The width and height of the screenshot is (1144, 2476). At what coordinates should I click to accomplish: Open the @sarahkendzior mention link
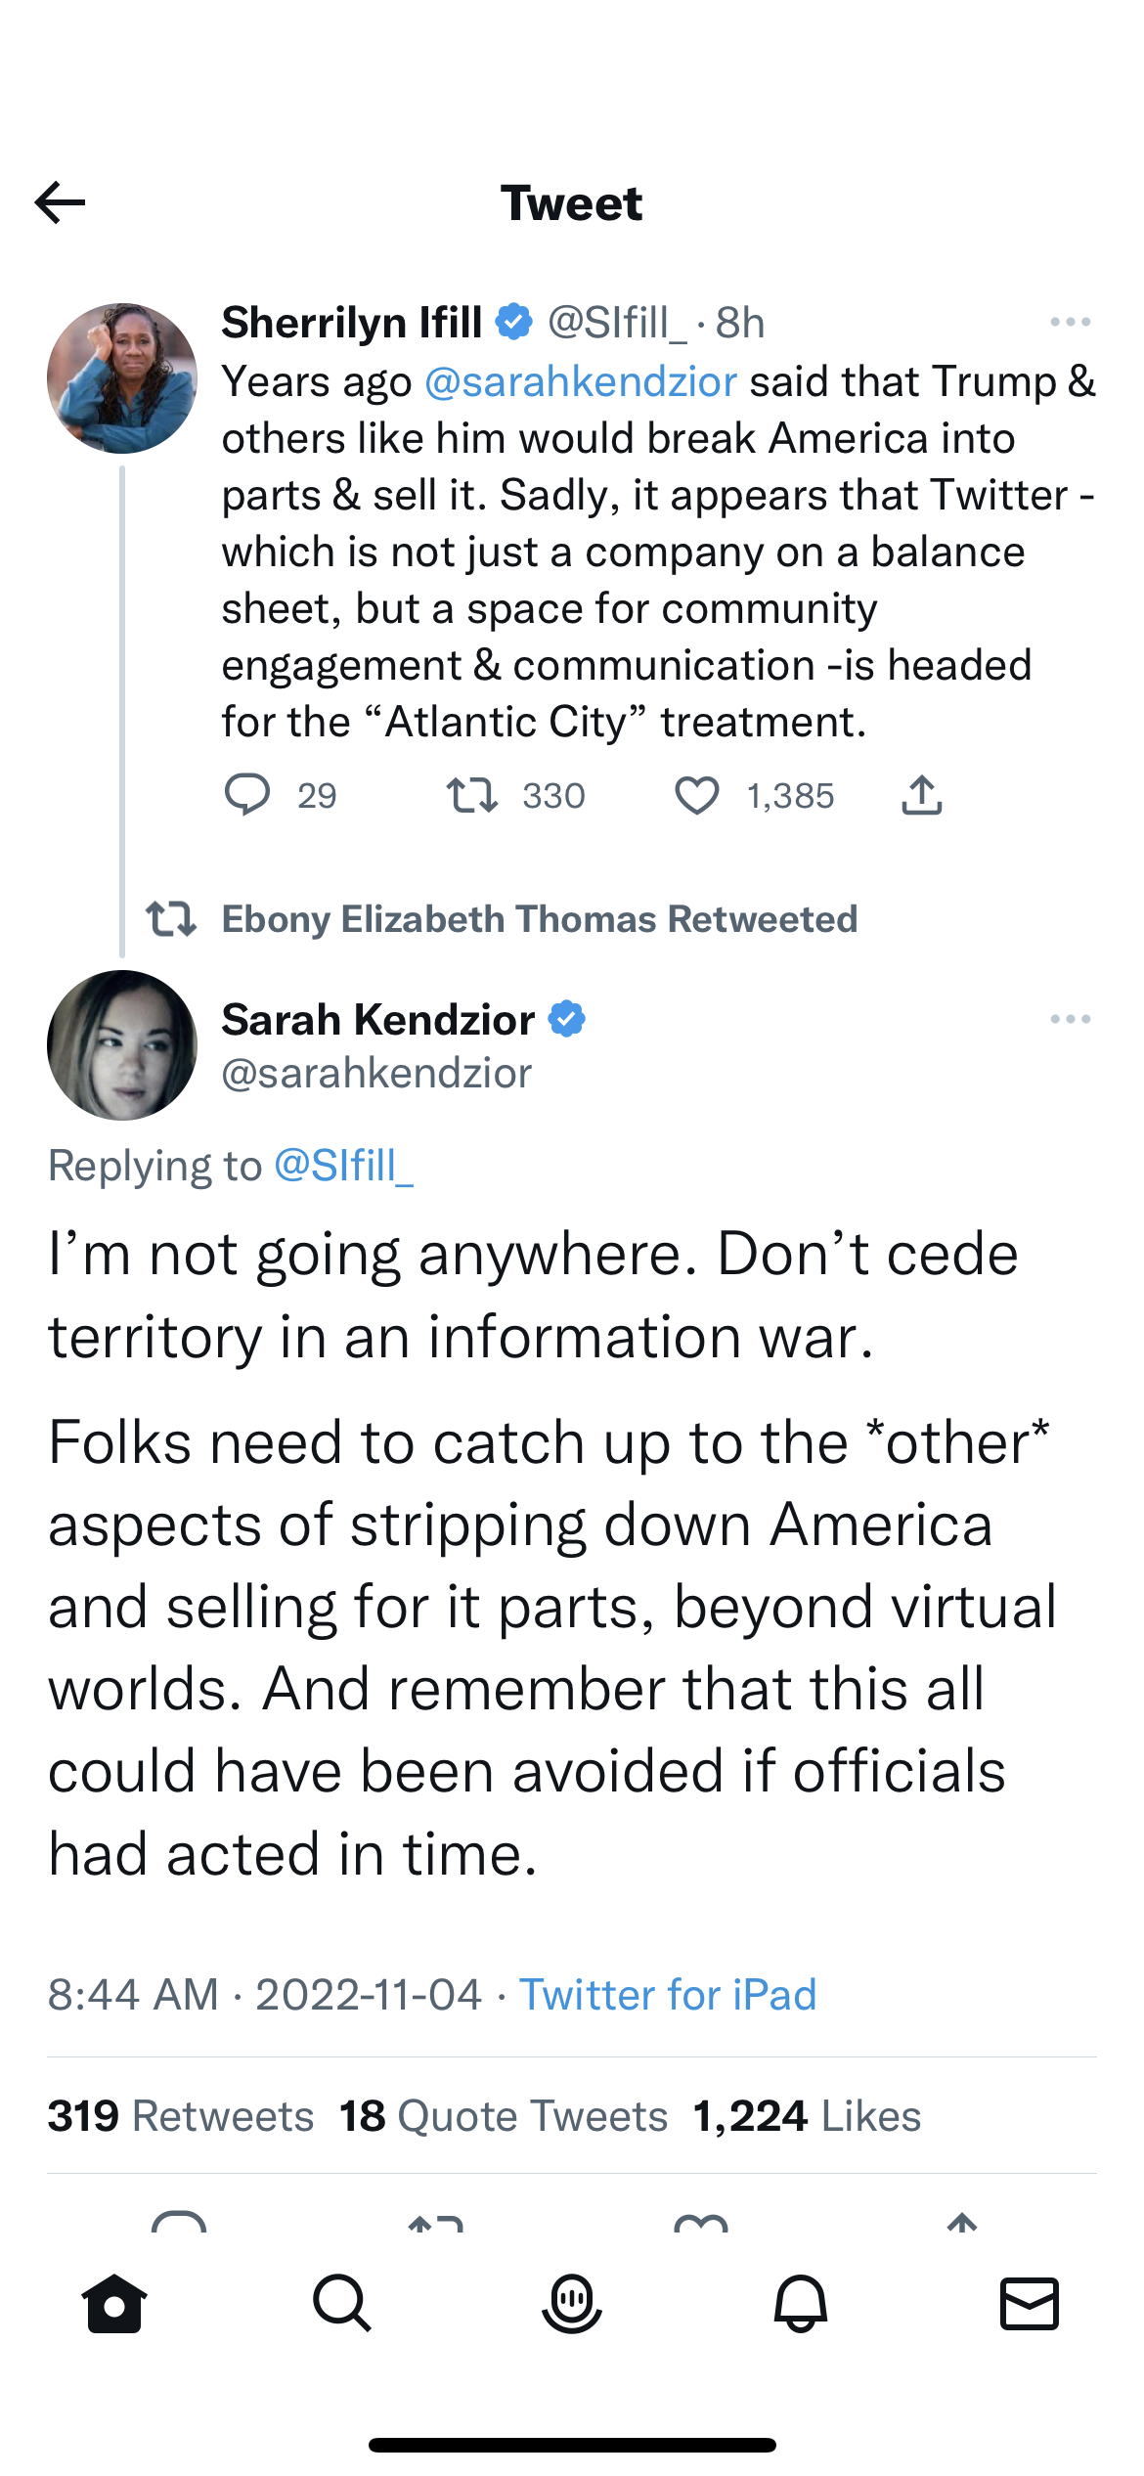point(581,381)
